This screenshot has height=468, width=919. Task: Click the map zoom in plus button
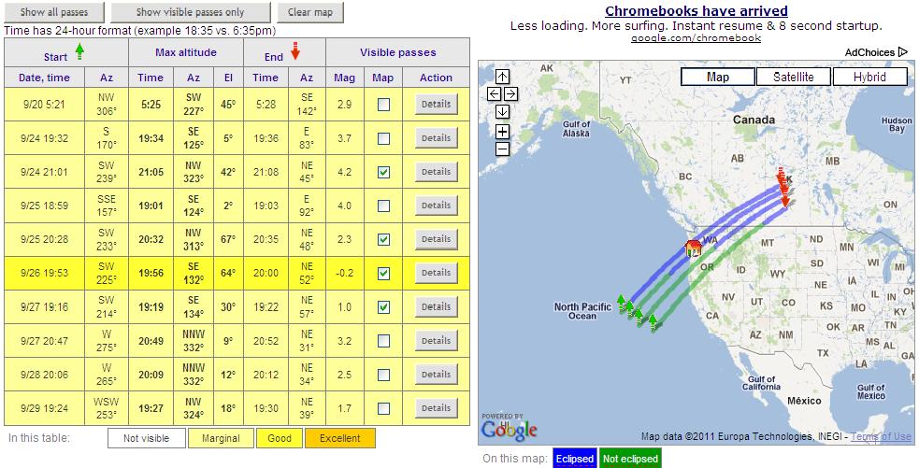(502, 132)
